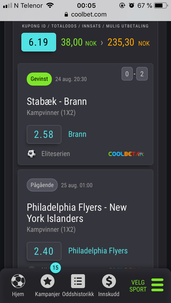Select the 6.19 total odds box
Image resolution: width=171 pixels, height=303 pixels.
click(x=39, y=42)
